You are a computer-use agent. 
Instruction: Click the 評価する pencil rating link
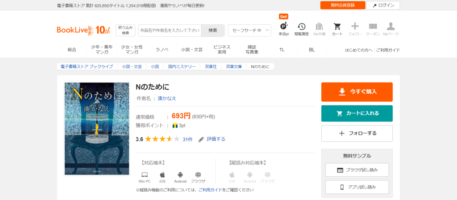[x=212, y=139]
